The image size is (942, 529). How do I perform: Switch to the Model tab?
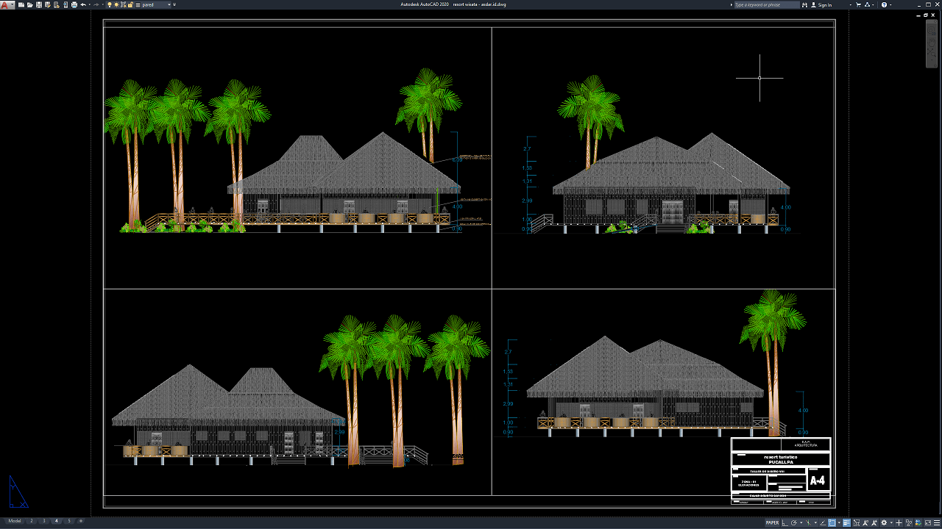(15, 521)
